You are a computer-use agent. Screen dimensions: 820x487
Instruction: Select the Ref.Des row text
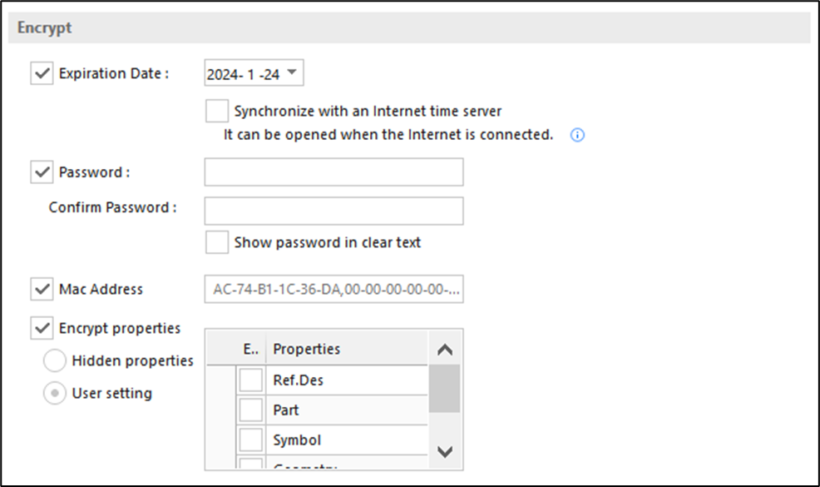[x=298, y=380]
